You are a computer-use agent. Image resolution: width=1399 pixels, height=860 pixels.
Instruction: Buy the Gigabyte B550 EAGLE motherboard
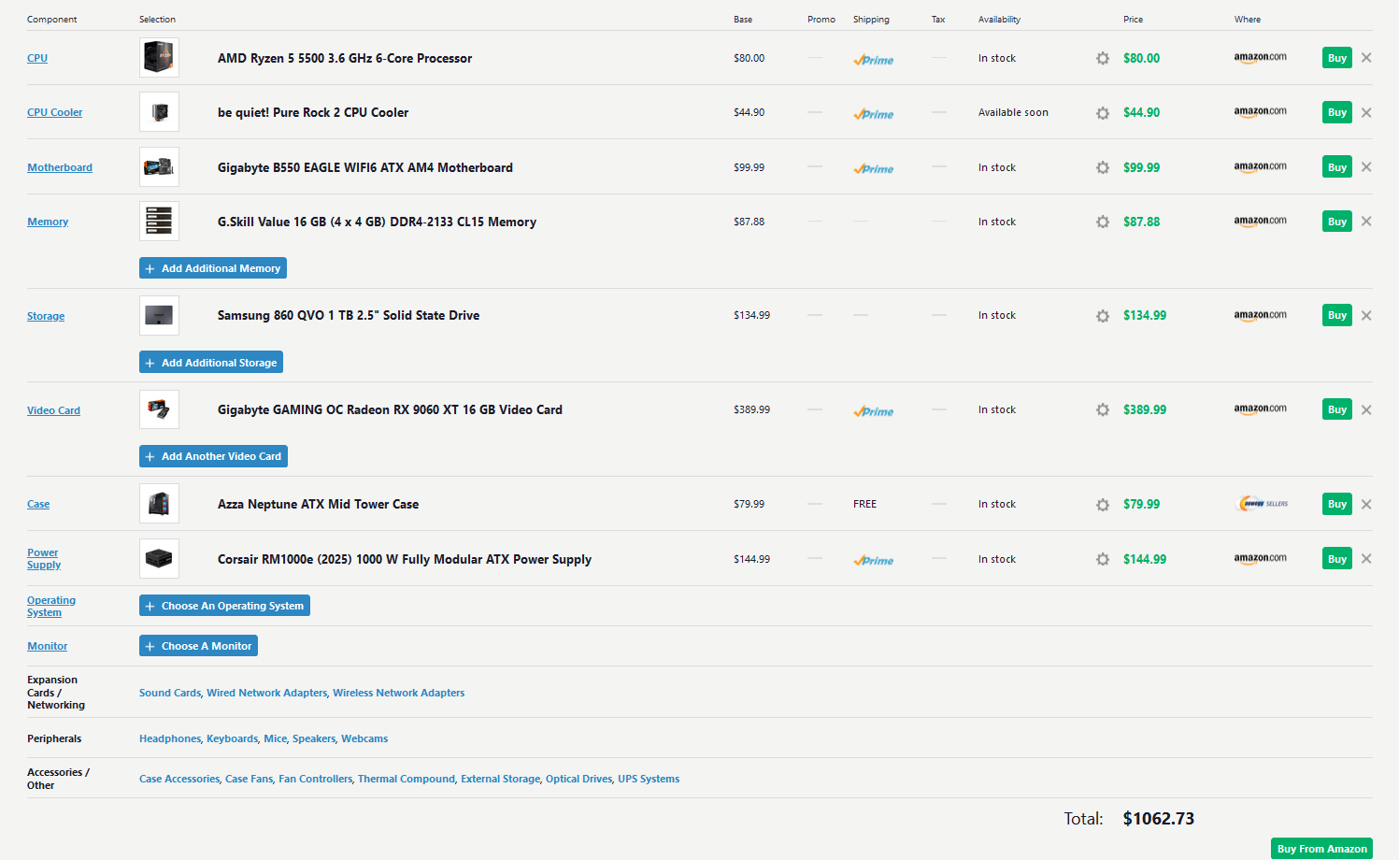(1337, 167)
